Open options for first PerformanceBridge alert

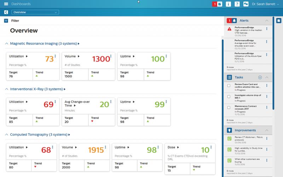[x=267, y=29]
